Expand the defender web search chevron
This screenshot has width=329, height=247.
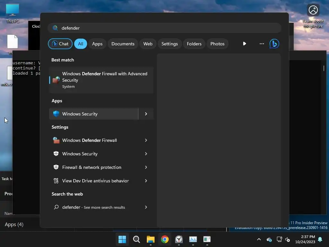click(146, 207)
